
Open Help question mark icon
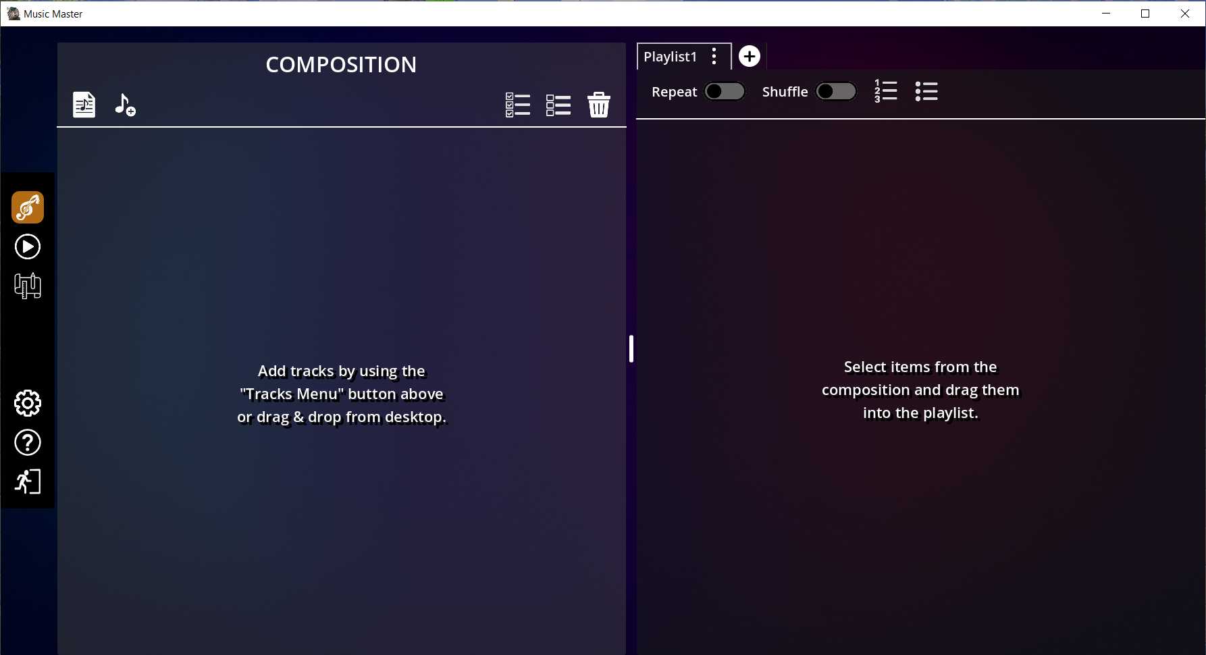click(28, 442)
